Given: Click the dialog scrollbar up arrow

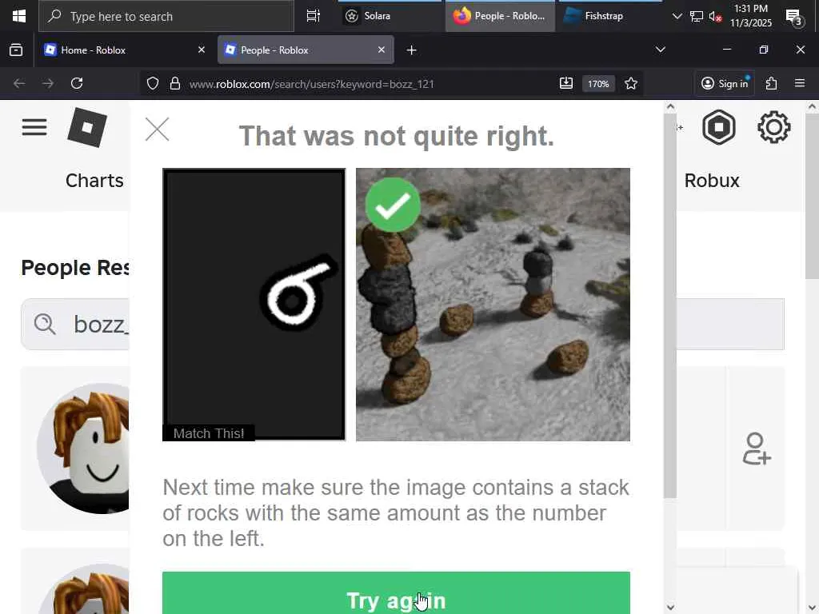Looking at the screenshot, I should point(671,106).
